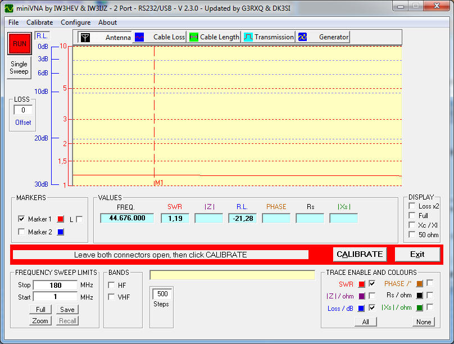Click the Start frequency field showing 1
The height and width of the screenshot is (344, 454).
tap(55, 297)
